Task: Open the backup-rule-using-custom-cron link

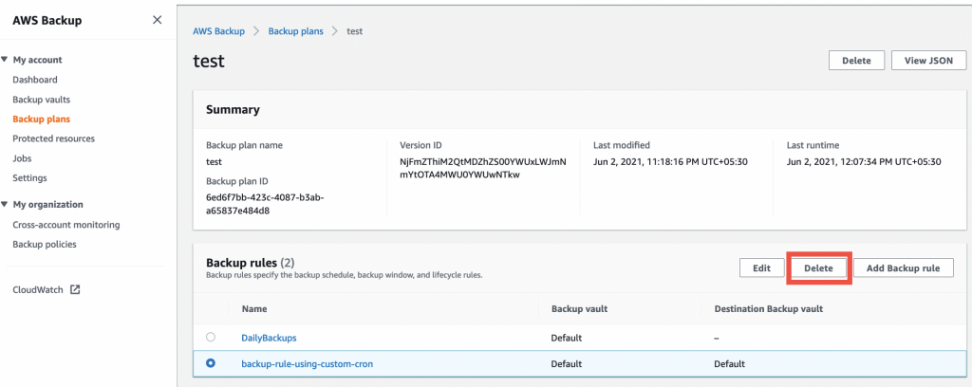Action: [307, 364]
